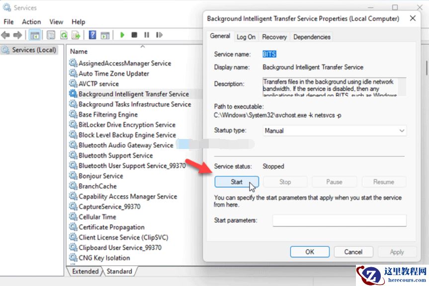The height and width of the screenshot is (286, 429).
Task: Switch to the Recovery tab
Action: [x=274, y=37]
